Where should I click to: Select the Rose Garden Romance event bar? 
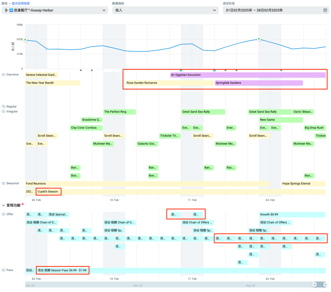coord(170,83)
